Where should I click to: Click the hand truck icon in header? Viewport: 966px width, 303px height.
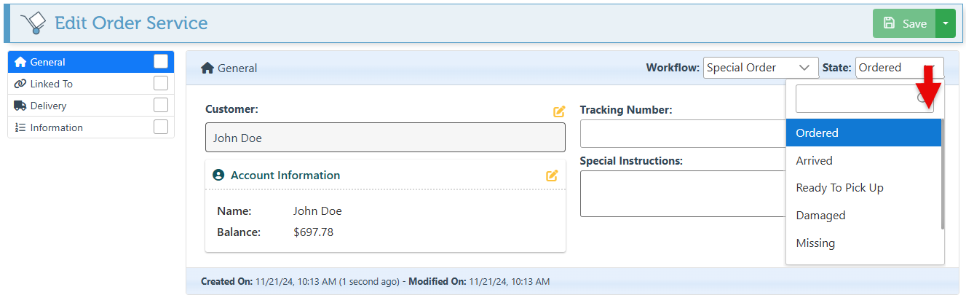33,23
